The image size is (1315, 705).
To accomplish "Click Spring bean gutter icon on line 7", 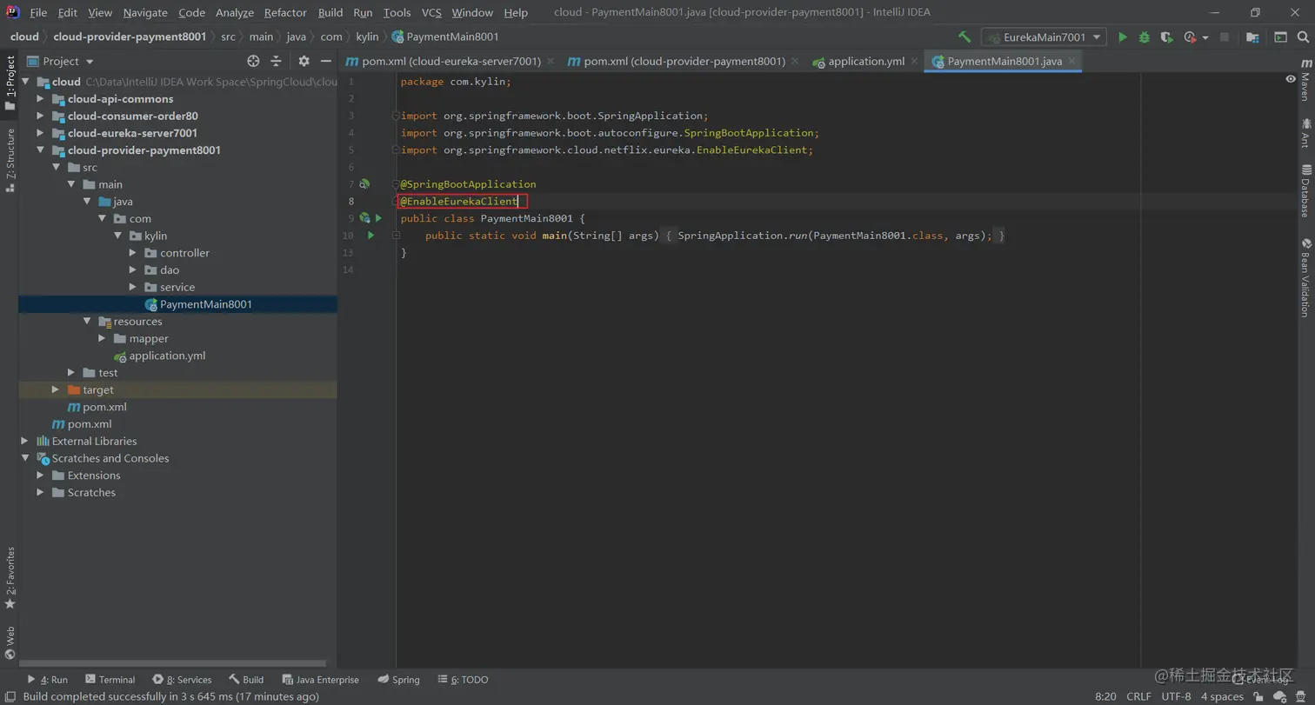I will tap(364, 184).
